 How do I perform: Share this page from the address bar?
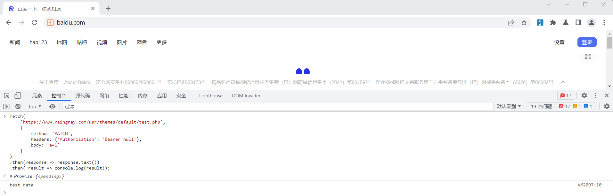pyautogui.click(x=511, y=22)
